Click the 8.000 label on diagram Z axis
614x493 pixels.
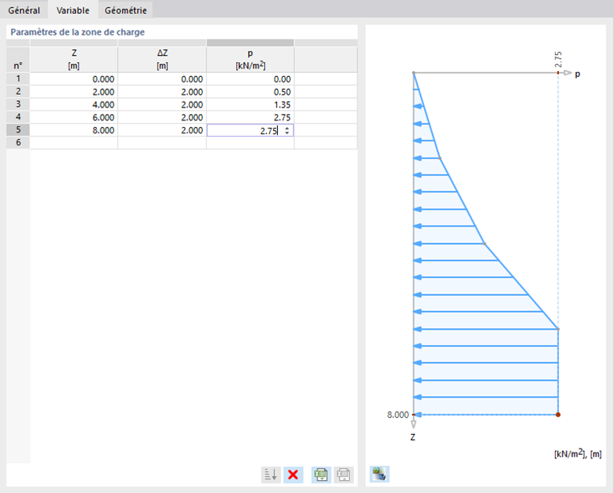click(x=397, y=415)
